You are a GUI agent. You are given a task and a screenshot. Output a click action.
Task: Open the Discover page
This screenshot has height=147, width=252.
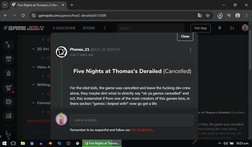tap(64, 28)
